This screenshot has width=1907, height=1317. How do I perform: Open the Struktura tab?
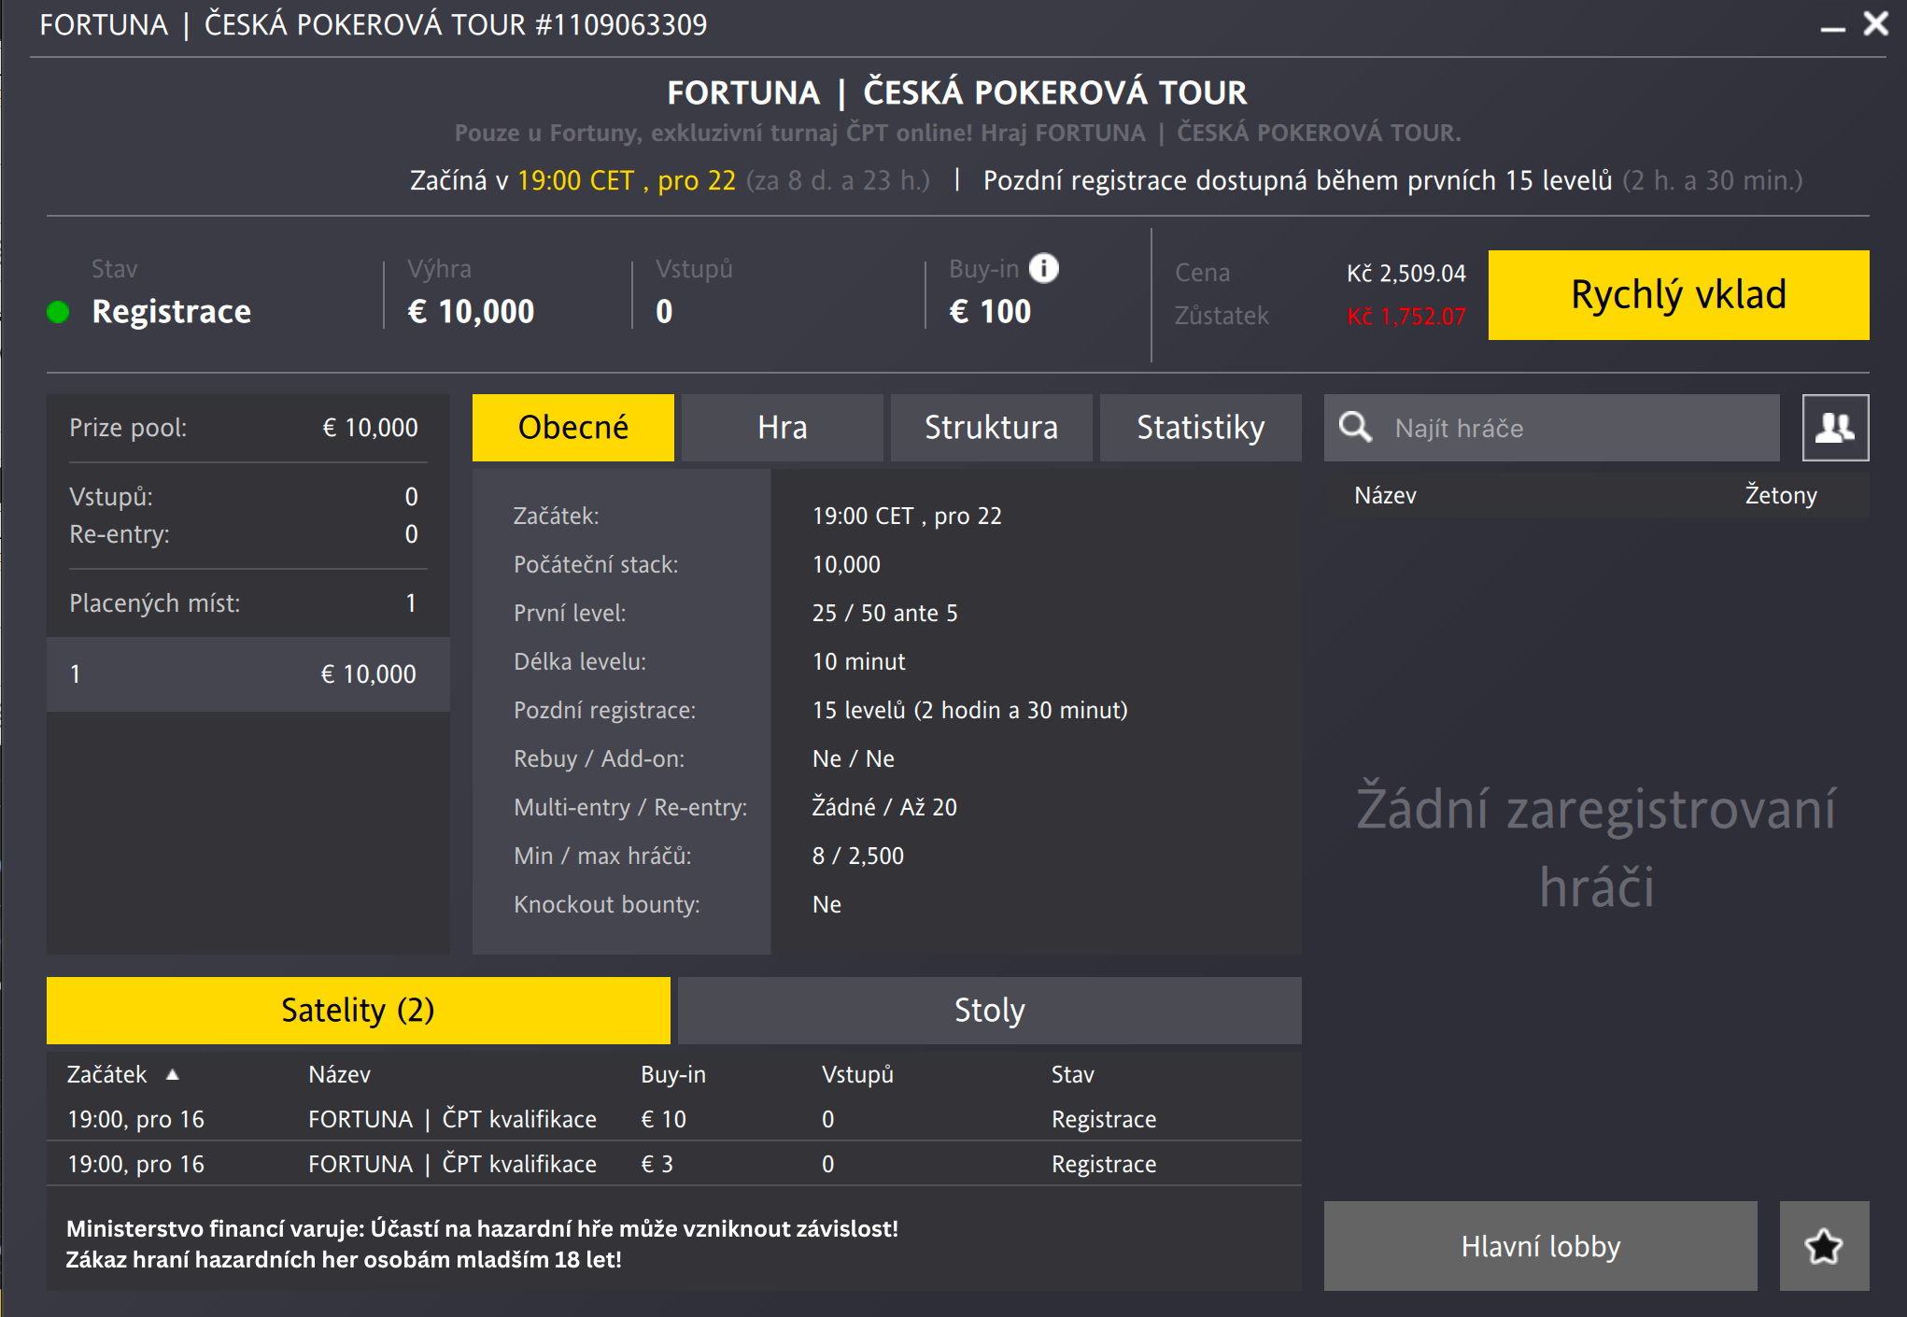pos(992,428)
